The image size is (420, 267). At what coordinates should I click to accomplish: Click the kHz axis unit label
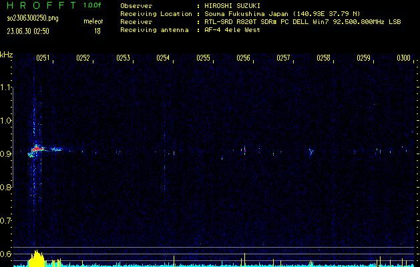[x=7, y=54]
